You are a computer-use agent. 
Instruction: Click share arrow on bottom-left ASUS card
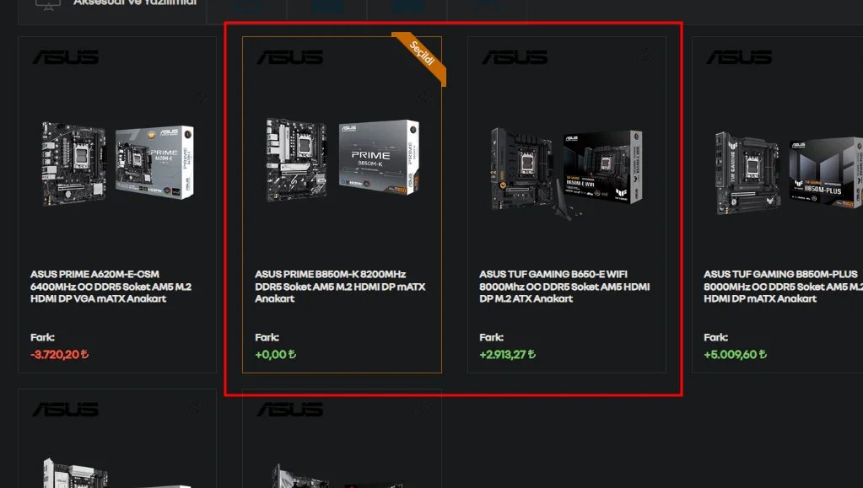pyautogui.click(x=197, y=407)
